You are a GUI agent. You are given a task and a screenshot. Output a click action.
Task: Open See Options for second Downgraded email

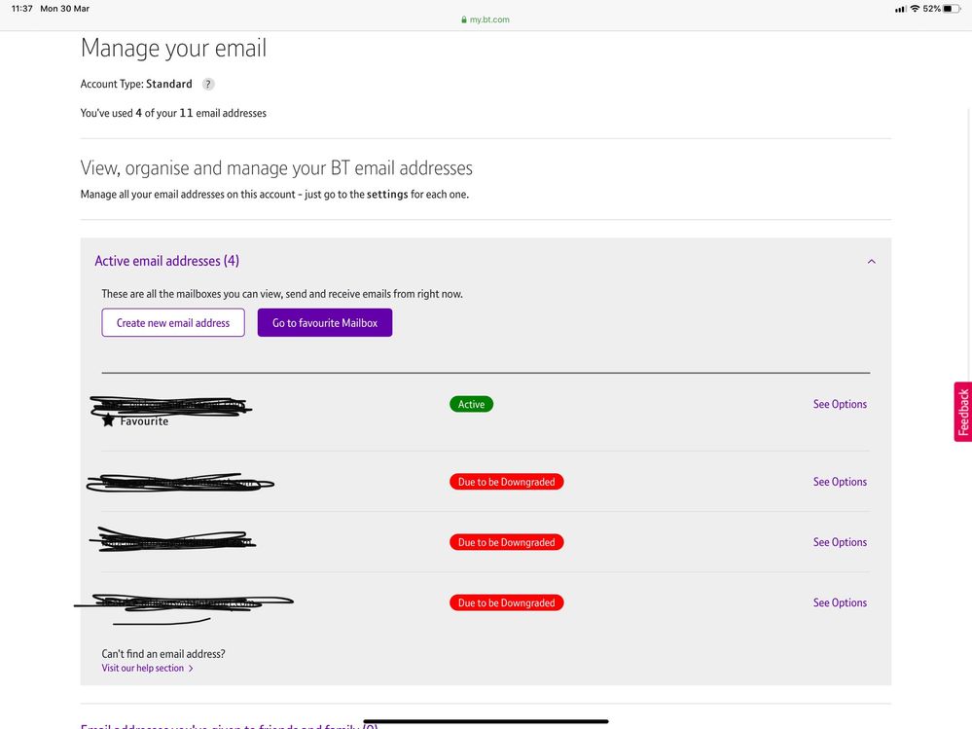coord(840,542)
